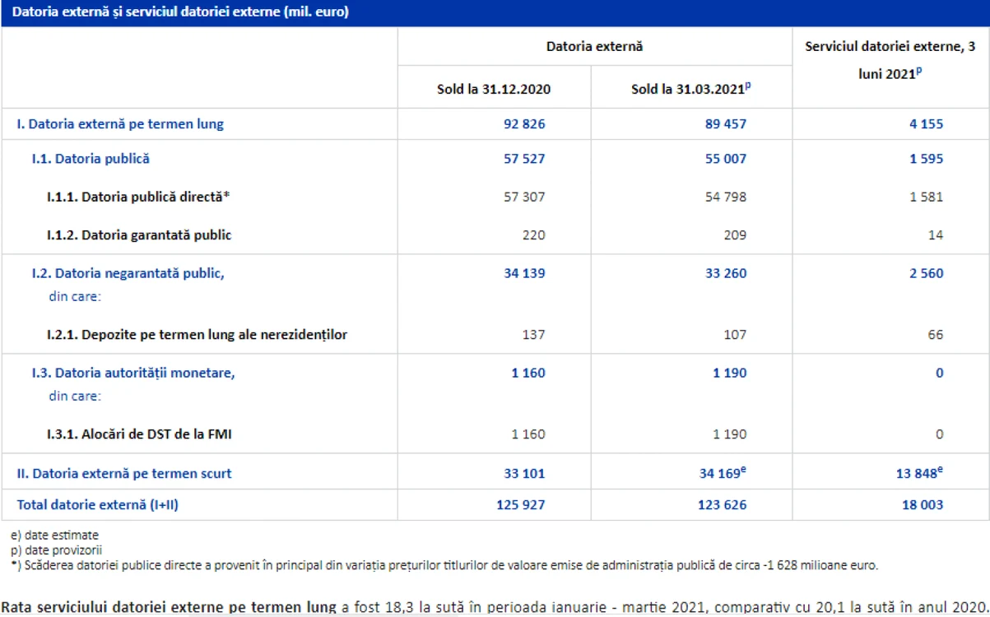
Task: Click the value 33 101
Action: tap(524, 473)
